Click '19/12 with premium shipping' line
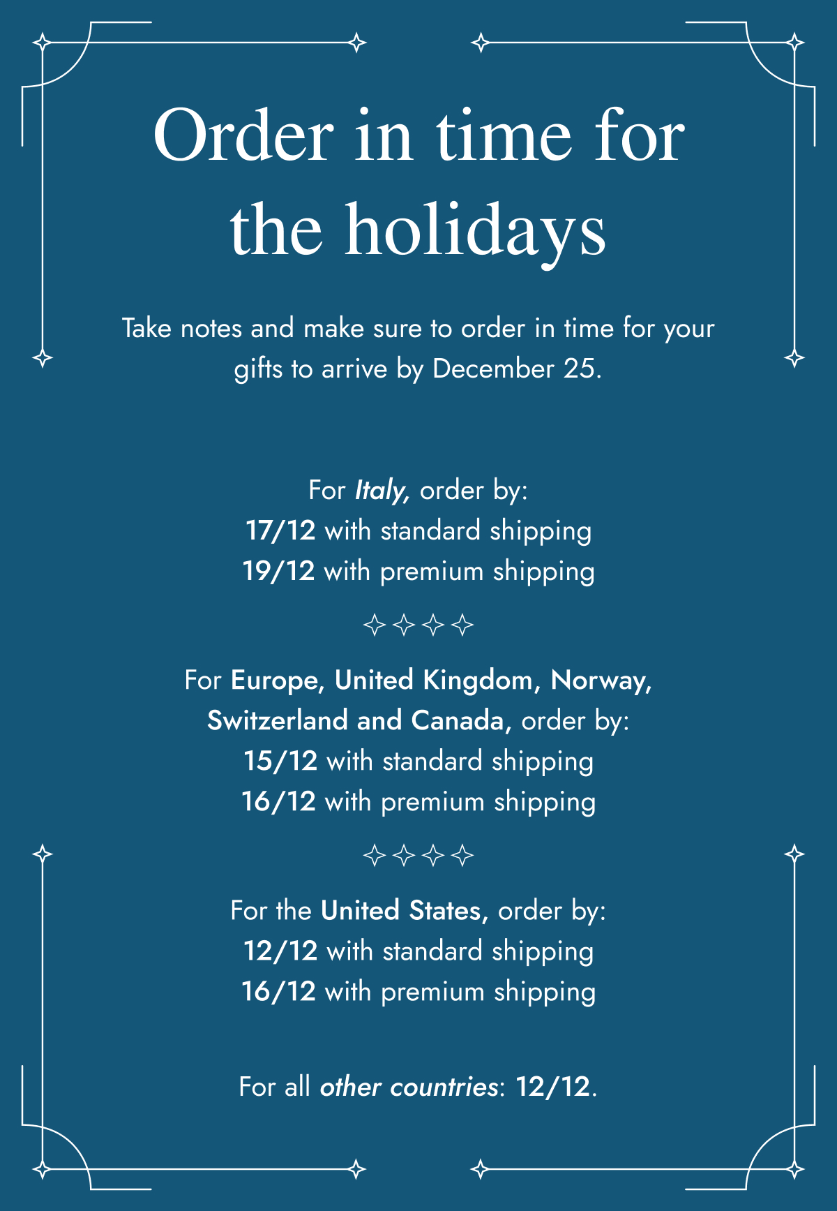The height and width of the screenshot is (1211, 837). coord(418,572)
